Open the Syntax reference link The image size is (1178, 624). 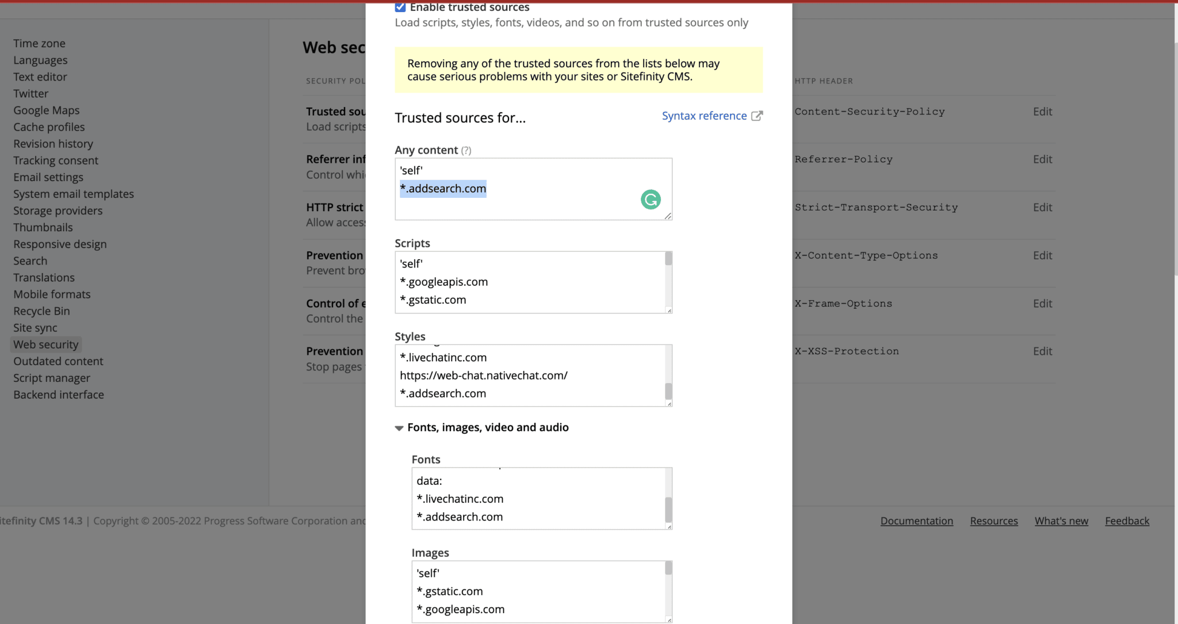pyautogui.click(x=704, y=116)
